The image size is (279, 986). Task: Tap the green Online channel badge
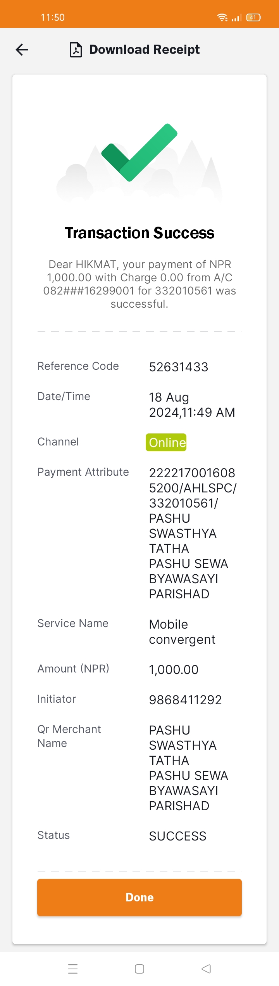[166, 442]
